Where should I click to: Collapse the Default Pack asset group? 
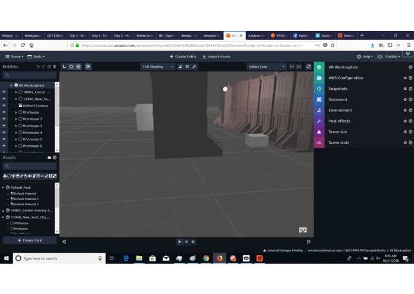click(x=3, y=187)
